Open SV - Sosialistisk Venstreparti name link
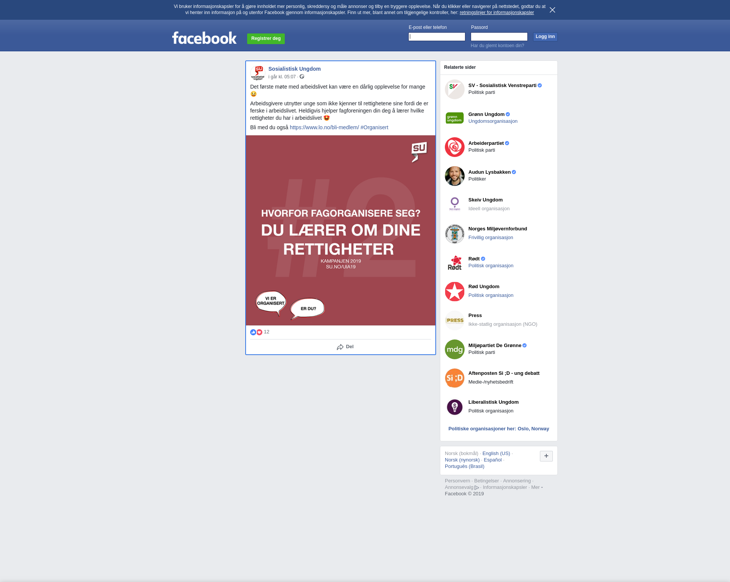This screenshot has width=730, height=582. pos(502,86)
